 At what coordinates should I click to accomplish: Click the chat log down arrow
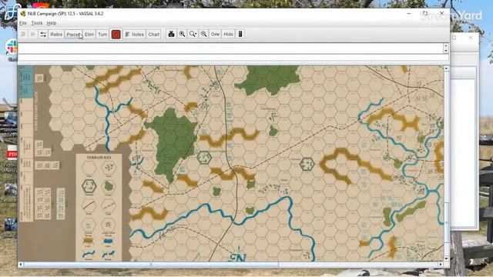[446, 51]
